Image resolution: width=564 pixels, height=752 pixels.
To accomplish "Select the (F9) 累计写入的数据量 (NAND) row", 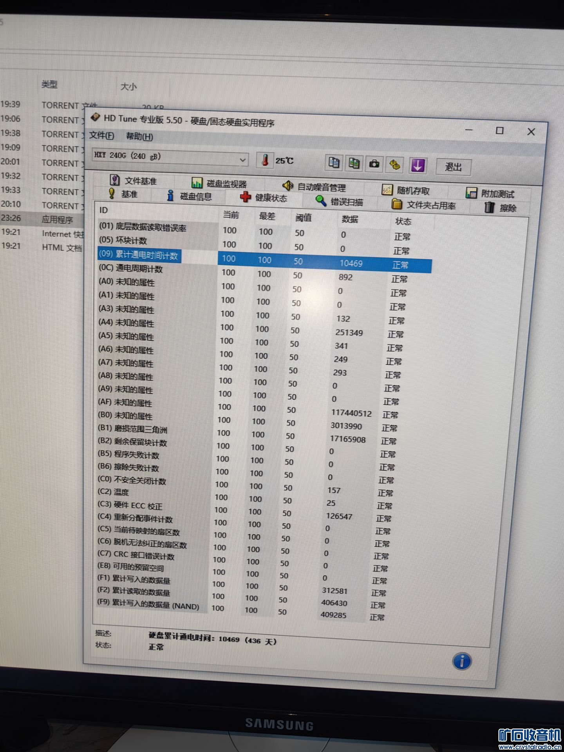I will click(242, 609).
